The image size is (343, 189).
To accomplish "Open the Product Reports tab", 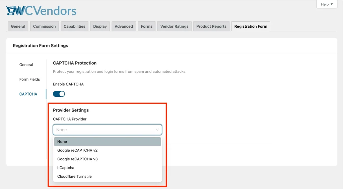I will 211,26.
